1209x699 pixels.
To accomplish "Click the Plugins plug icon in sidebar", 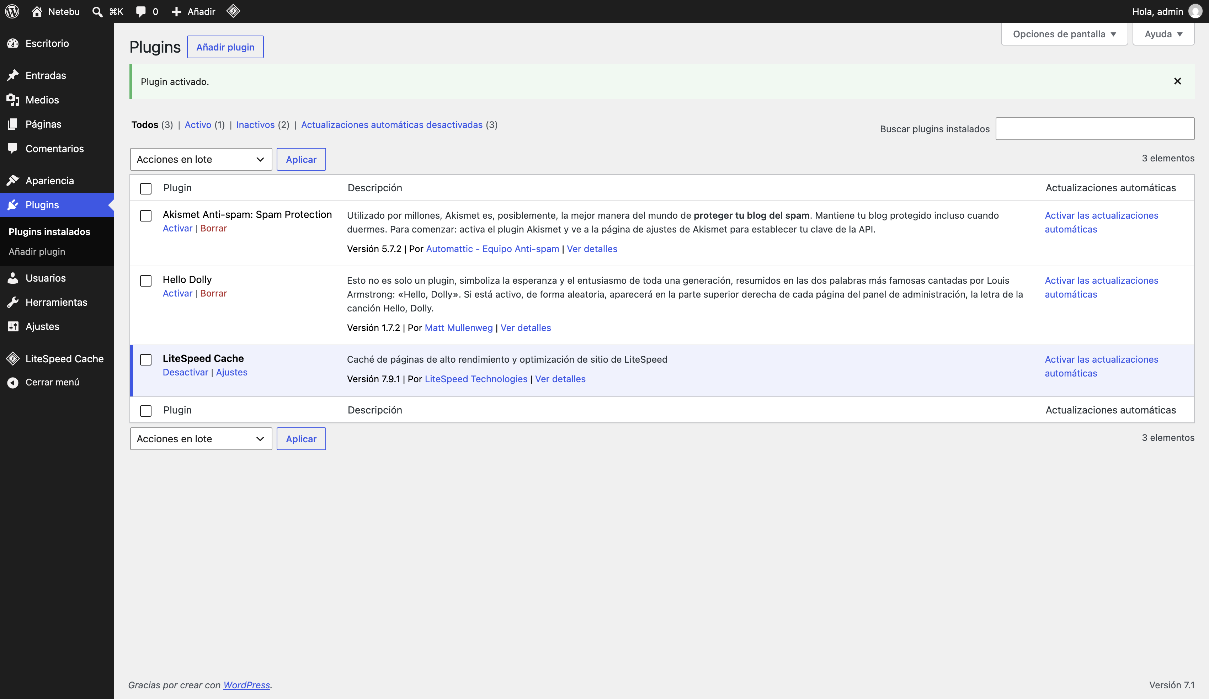I will 13,205.
